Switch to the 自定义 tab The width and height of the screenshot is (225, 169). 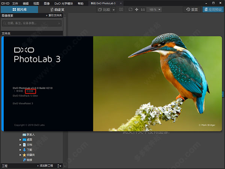[x=57, y=10]
